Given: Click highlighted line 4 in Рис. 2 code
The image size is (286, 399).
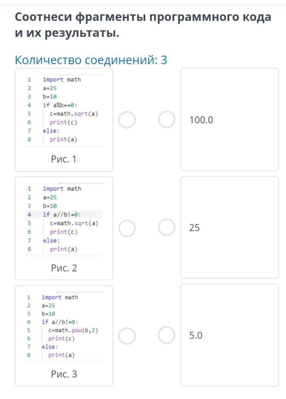Looking at the screenshot, I should pos(62,215).
